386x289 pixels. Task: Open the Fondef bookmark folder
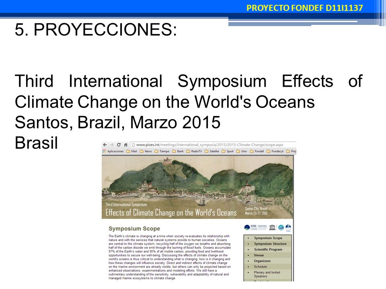(257, 151)
